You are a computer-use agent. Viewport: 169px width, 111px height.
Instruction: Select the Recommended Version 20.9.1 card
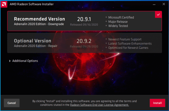84,21
